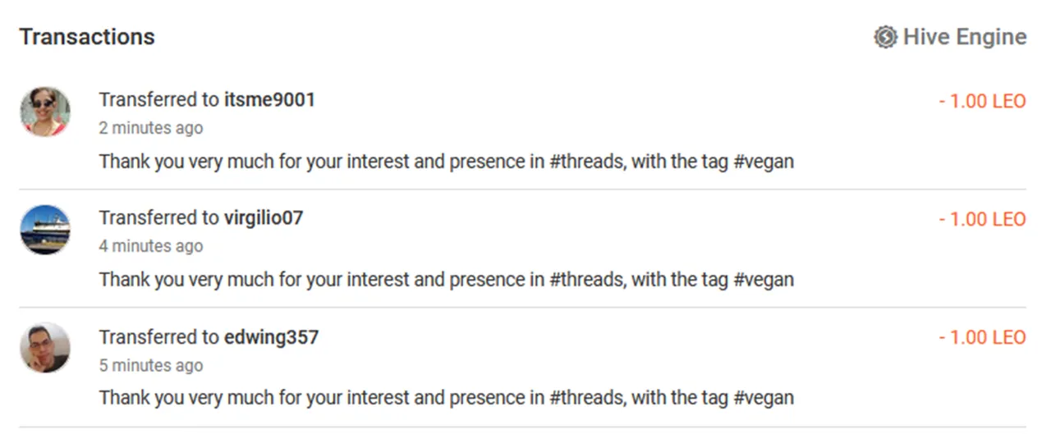1051x434 pixels.
Task: Visit the virgilio07 username link
Action: click(x=264, y=218)
